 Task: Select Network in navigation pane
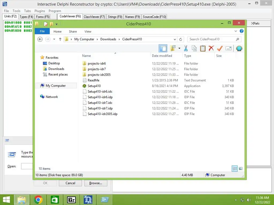52,97
